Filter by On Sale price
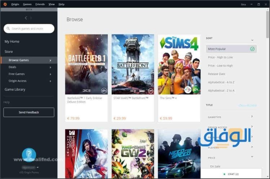 215,166
